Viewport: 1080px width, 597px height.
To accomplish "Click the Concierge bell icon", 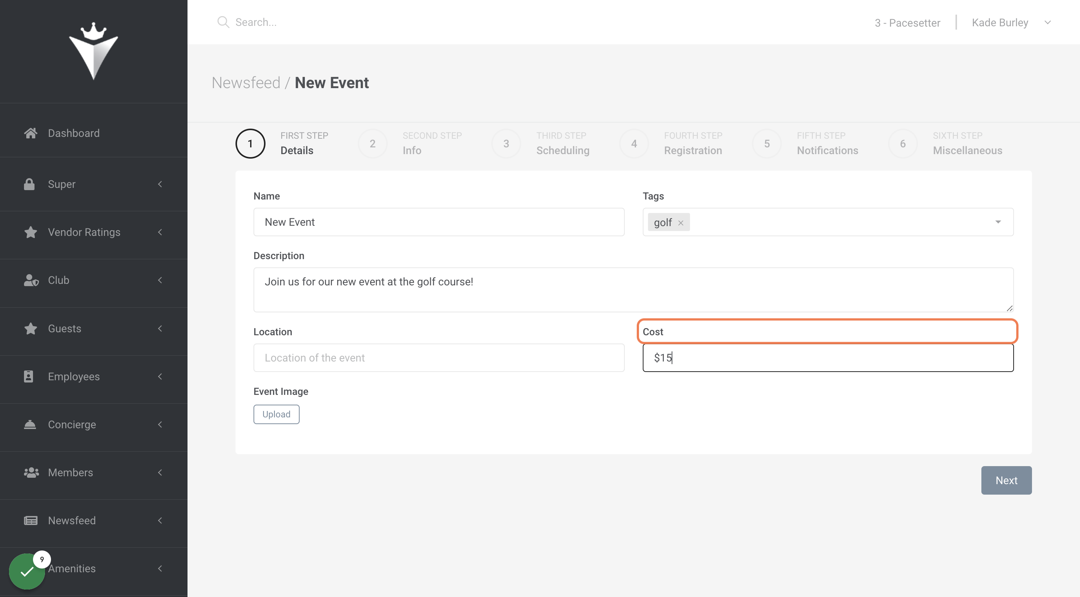I will 30,424.
